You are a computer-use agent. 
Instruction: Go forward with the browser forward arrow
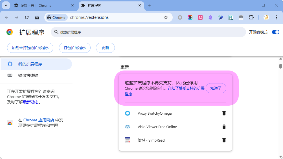[x=17, y=17]
